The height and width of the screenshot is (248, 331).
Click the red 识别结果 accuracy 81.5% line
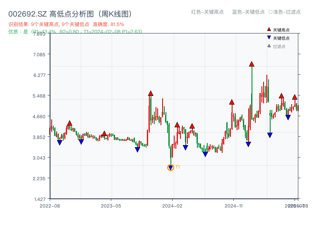[66, 24]
